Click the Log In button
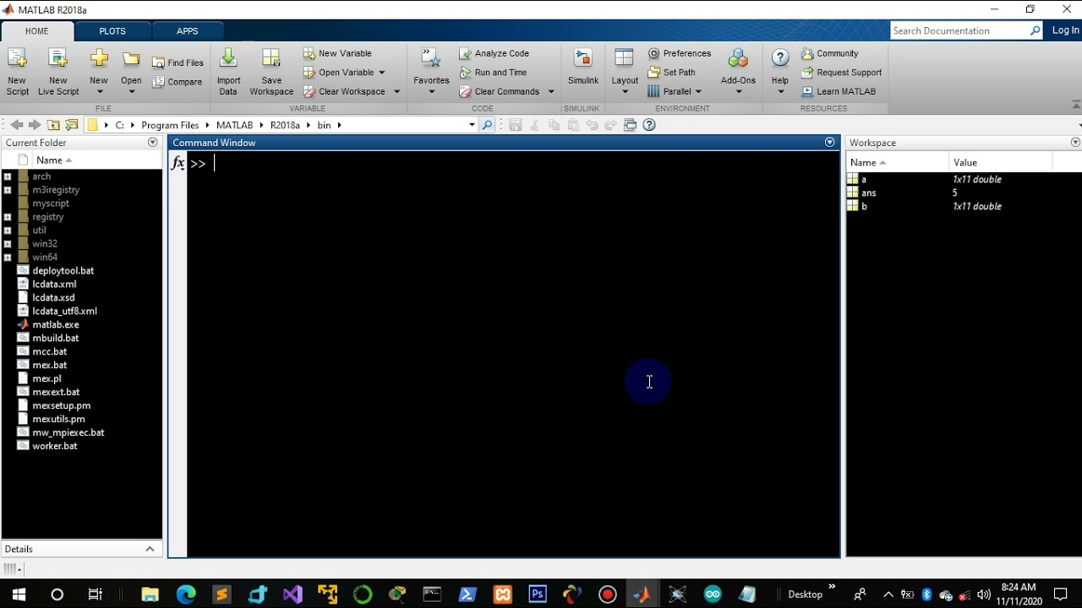This screenshot has width=1082, height=608. (1065, 30)
